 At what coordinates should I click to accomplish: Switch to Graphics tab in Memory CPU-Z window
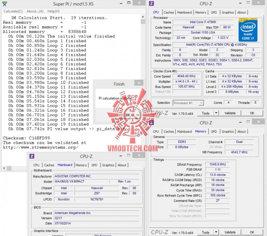(x=228, y=132)
